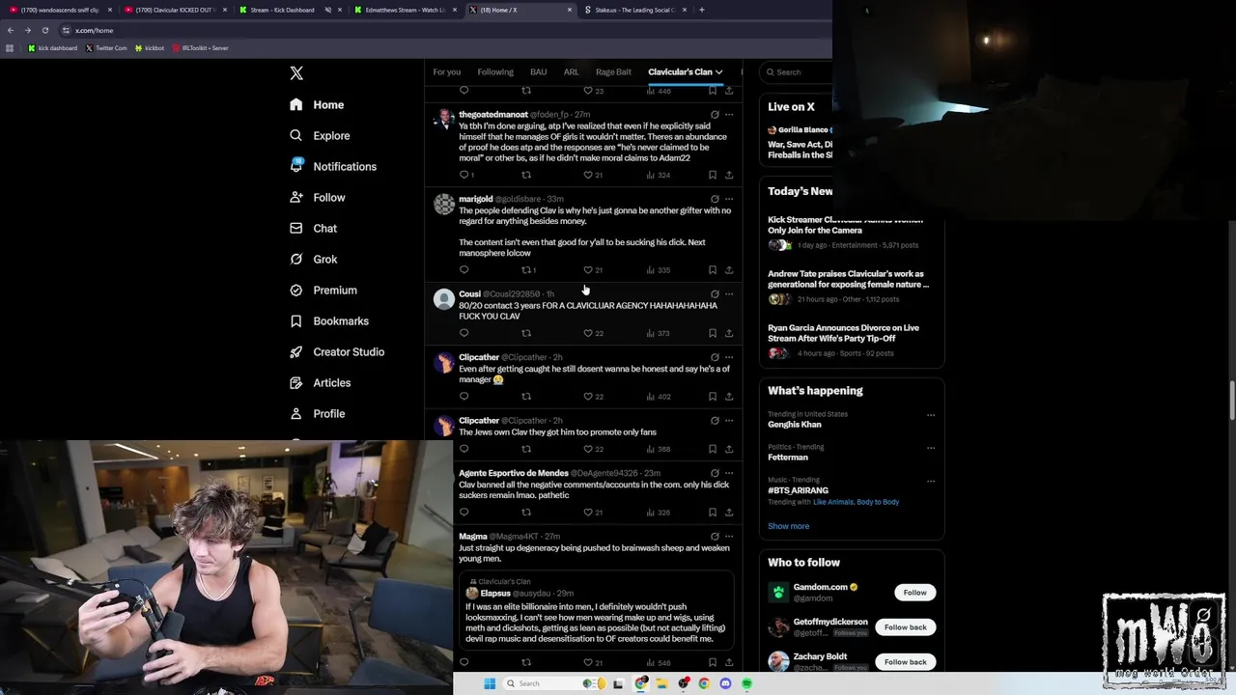1236x695 pixels.
Task: Open more options on Cousi's post
Action: tap(729, 293)
